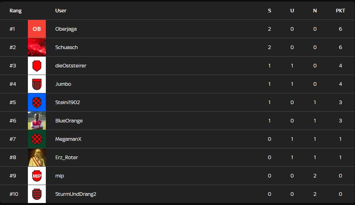This screenshot has height=205, width=355.
Task: Click the MIP shield avatar
Action: (x=37, y=176)
